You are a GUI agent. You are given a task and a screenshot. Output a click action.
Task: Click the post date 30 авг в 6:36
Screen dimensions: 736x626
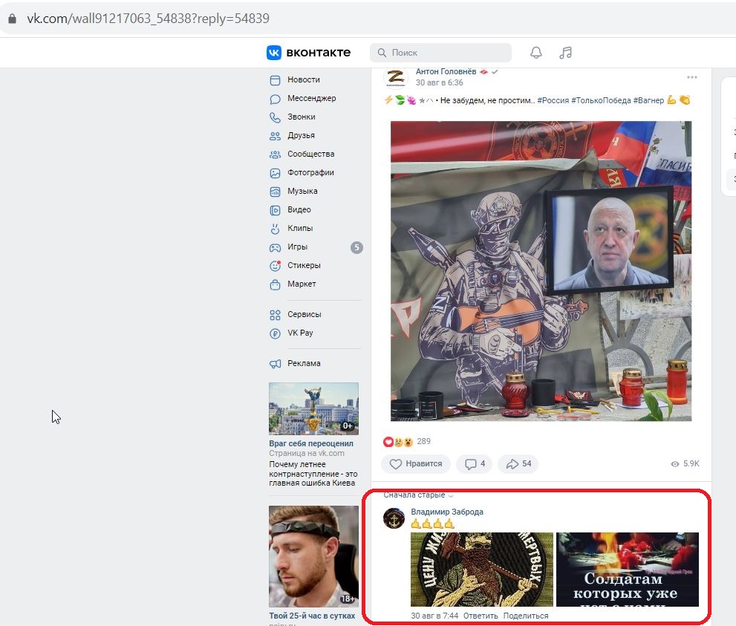tap(439, 82)
